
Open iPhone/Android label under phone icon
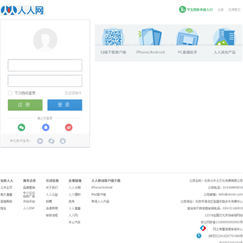point(151,52)
